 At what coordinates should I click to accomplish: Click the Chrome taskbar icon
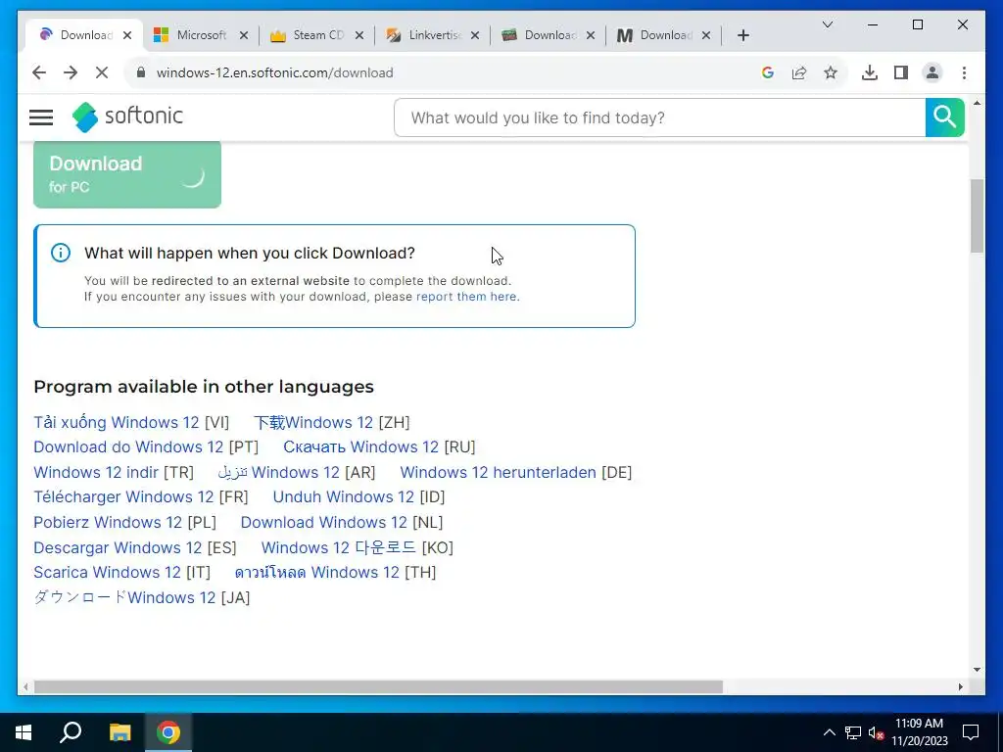point(168,732)
